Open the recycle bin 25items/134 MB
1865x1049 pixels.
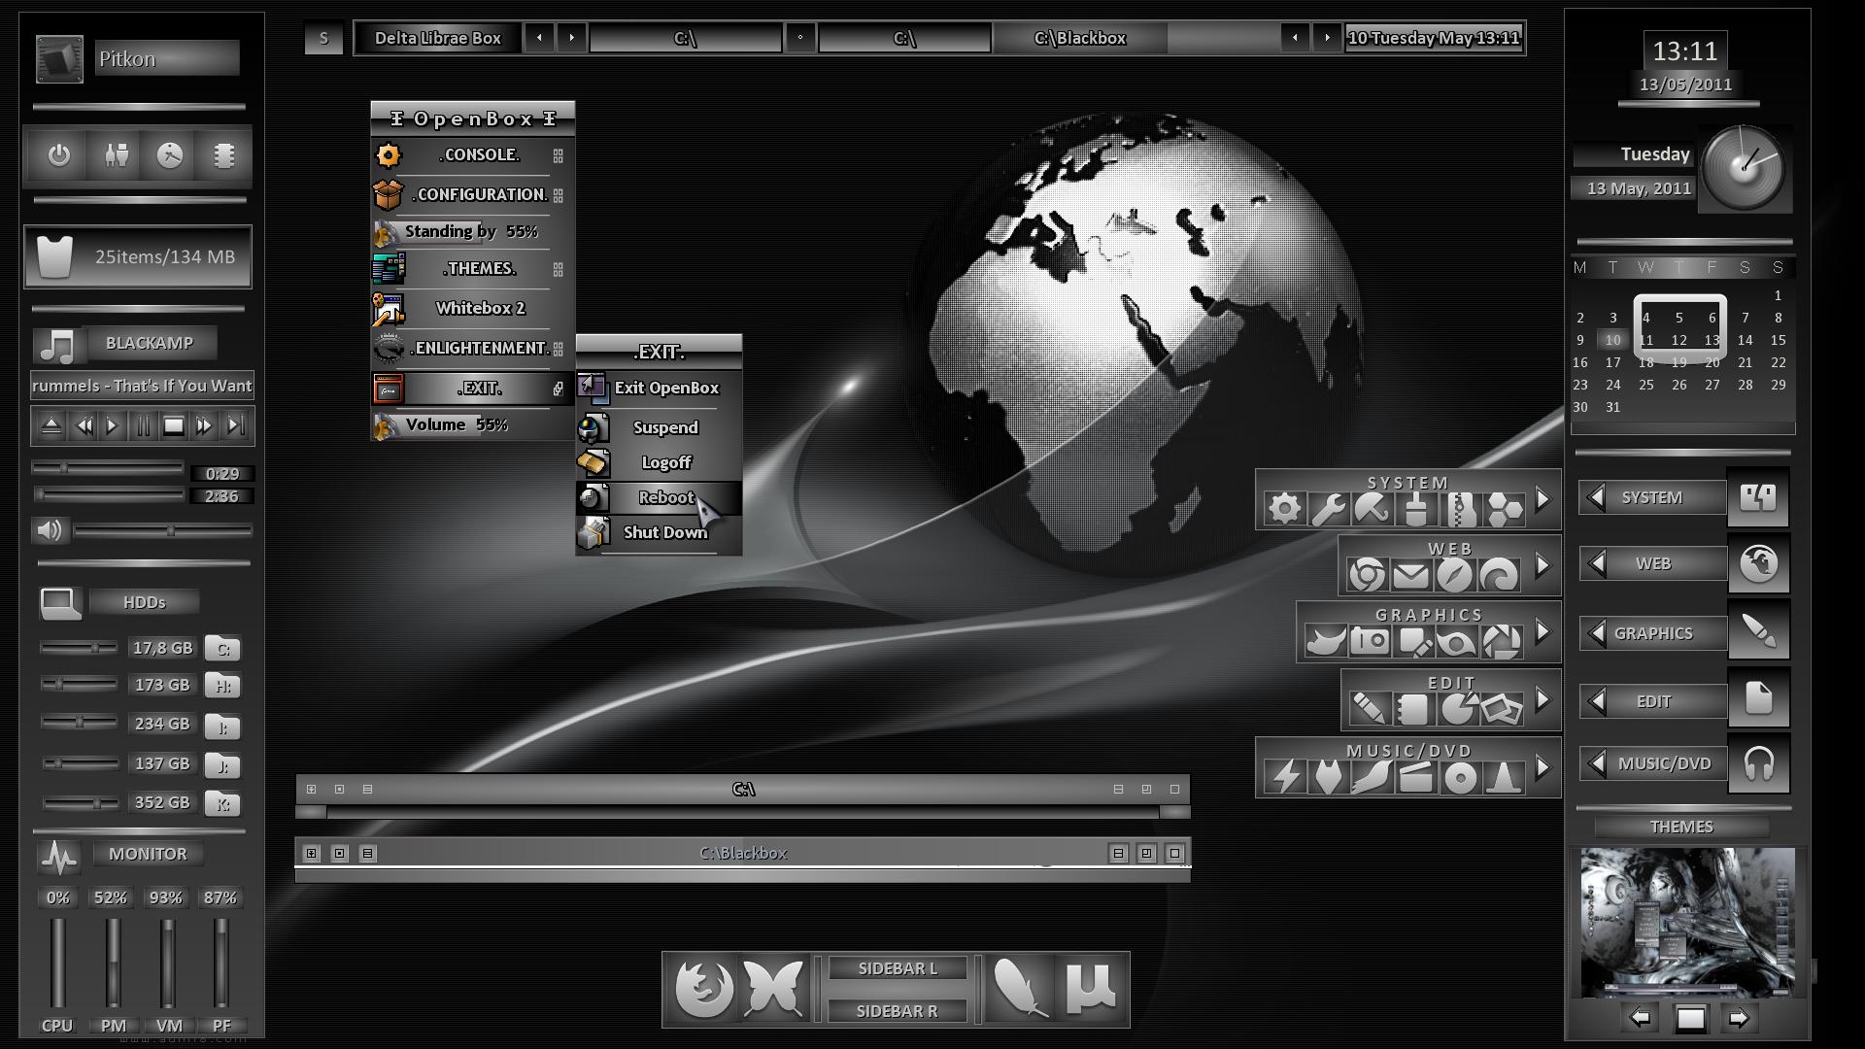click(138, 257)
